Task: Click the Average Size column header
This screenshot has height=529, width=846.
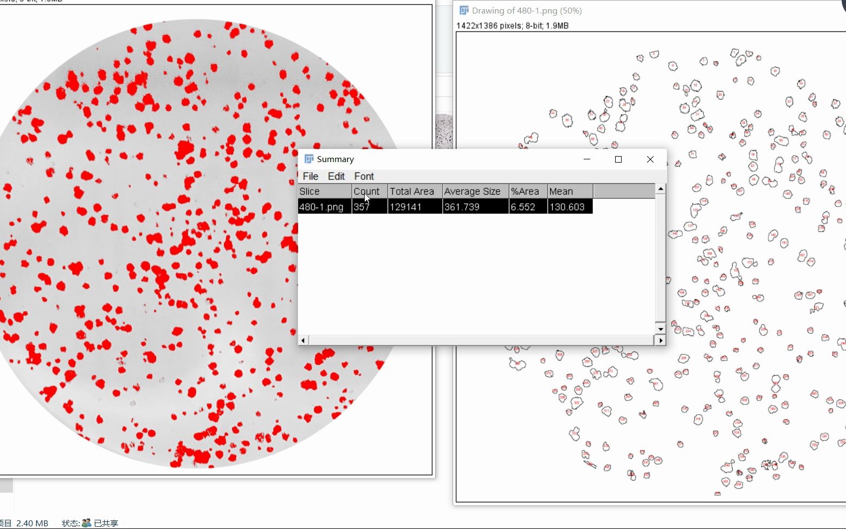Action: pos(475,191)
